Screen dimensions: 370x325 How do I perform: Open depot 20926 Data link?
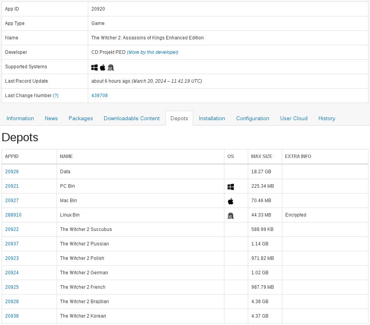pos(12,172)
